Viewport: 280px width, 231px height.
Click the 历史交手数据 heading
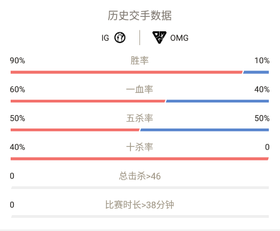139,15
